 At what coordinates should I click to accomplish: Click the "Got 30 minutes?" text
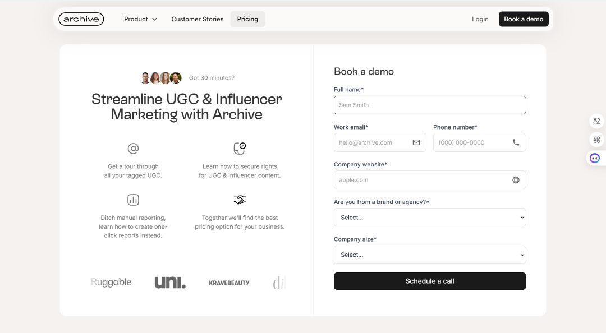[212, 78]
